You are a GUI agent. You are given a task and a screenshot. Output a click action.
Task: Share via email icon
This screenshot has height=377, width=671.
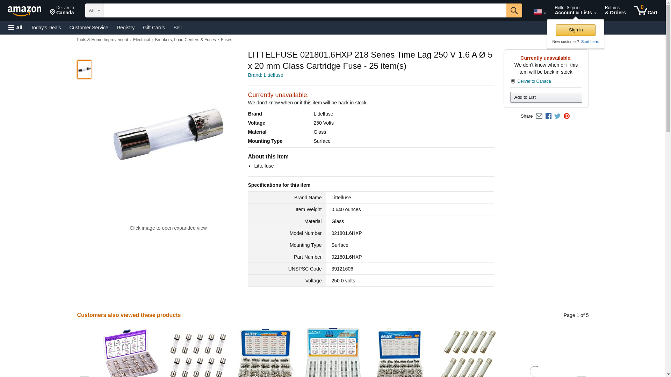[539, 116]
